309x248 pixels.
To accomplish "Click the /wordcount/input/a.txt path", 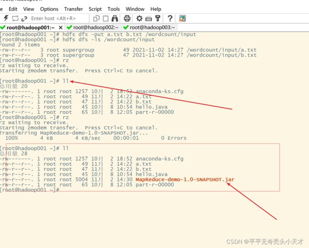I will click(x=222, y=50).
